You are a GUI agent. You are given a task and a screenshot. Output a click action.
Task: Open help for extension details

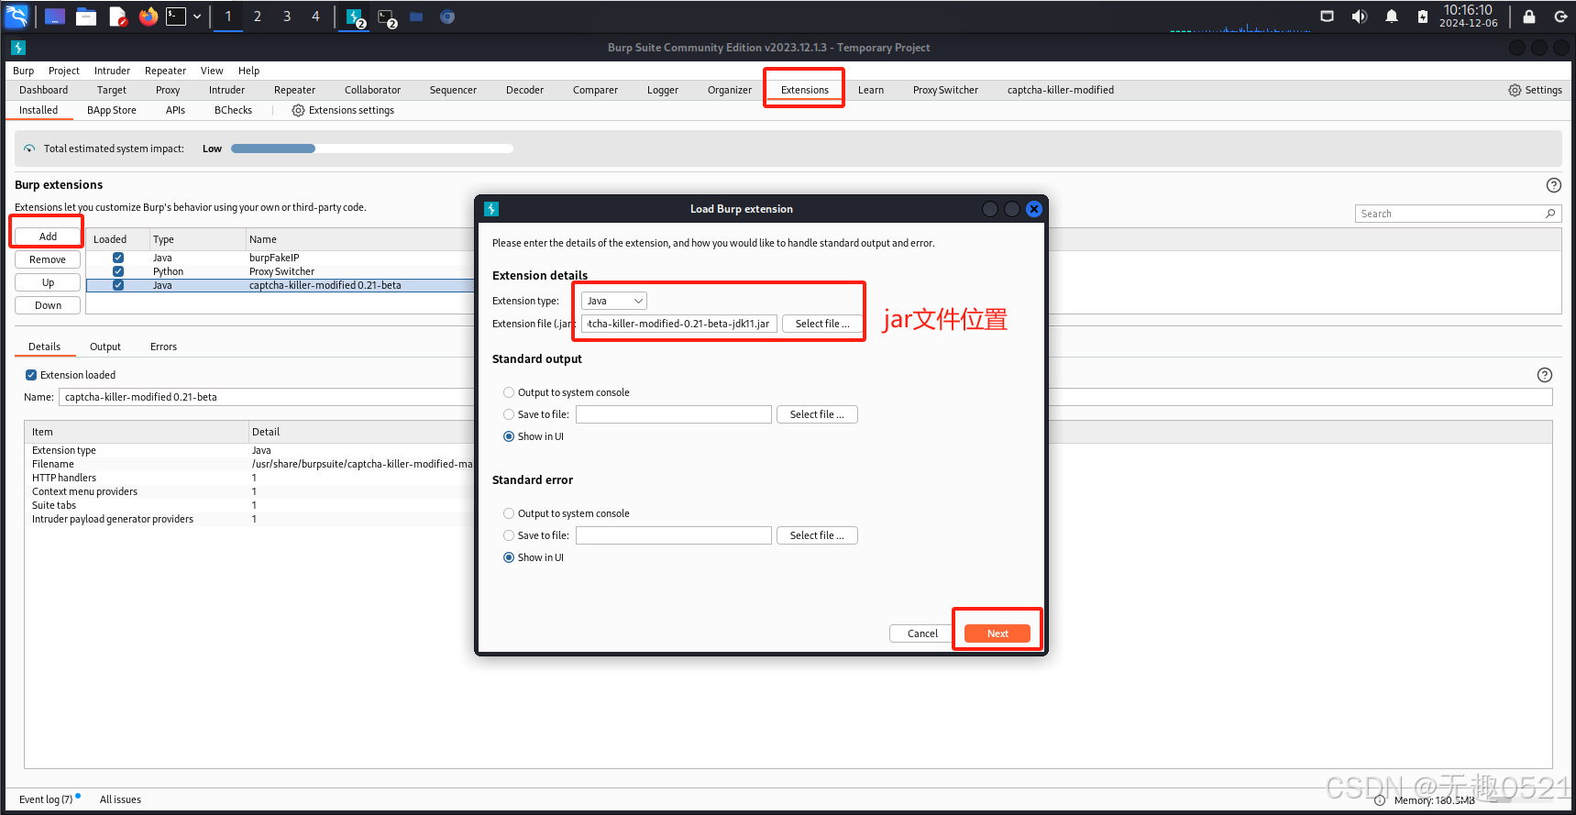(1544, 375)
